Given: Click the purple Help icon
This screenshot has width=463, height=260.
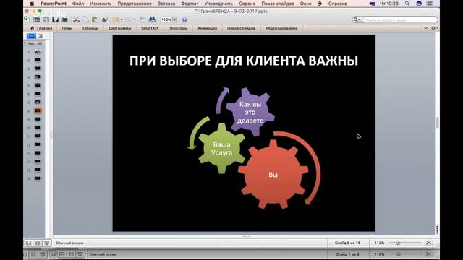Looking at the screenshot, I should point(184,19).
